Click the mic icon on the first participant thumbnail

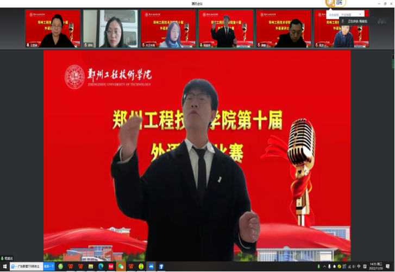28,45
